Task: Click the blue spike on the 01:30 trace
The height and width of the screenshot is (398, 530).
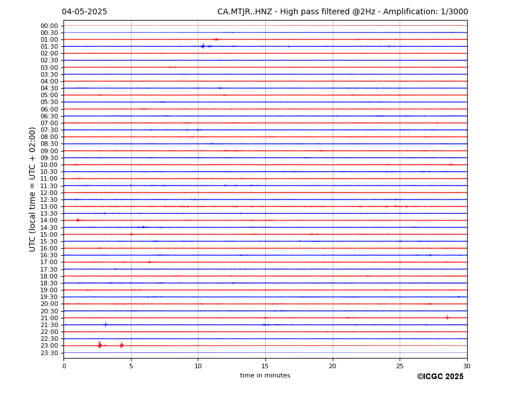Action: pos(203,46)
